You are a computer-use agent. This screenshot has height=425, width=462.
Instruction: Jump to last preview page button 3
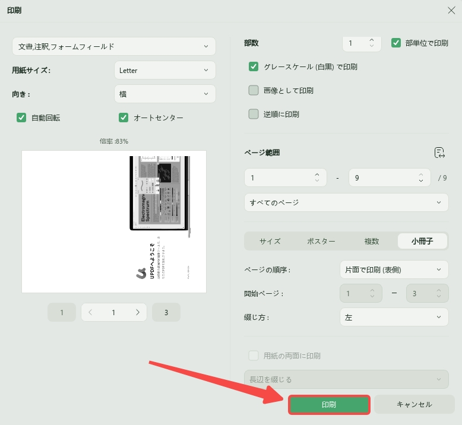(x=166, y=312)
